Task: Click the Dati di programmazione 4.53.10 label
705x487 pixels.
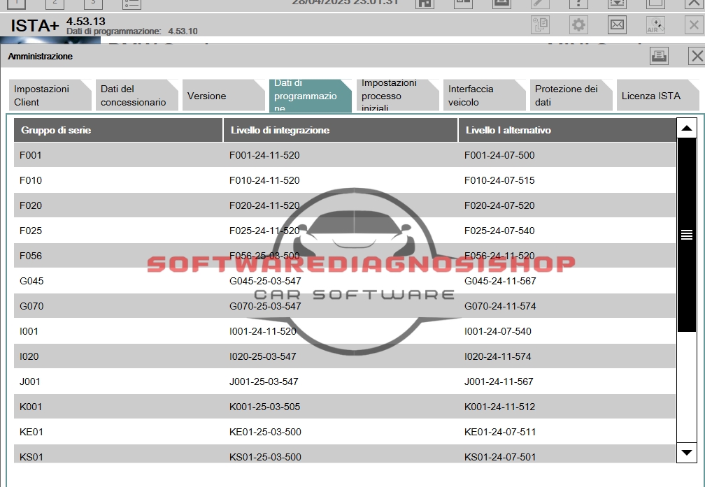Action: [x=131, y=31]
